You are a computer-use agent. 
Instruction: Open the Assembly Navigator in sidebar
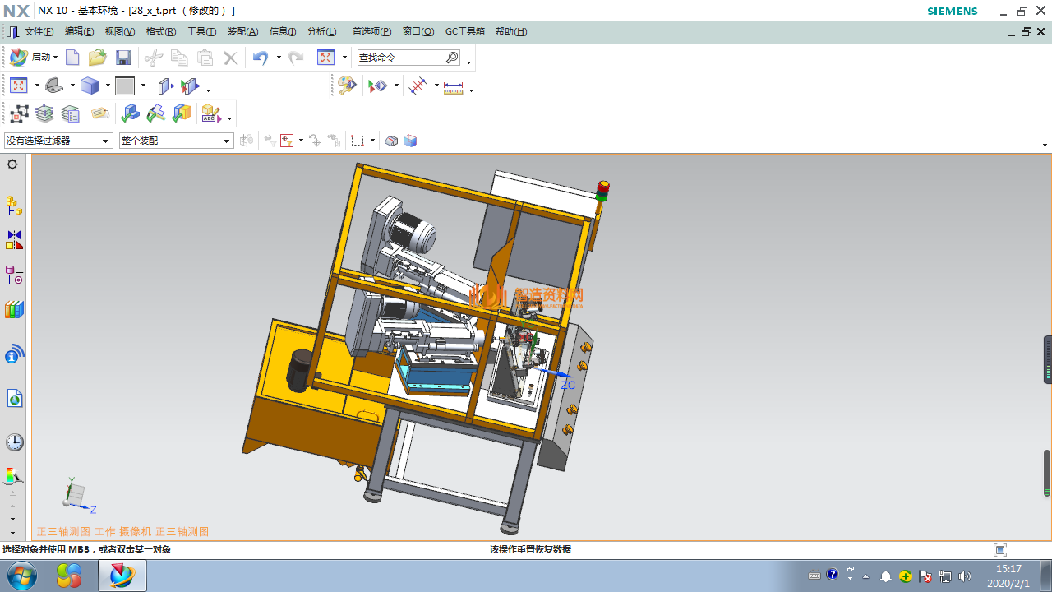(14, 205)
